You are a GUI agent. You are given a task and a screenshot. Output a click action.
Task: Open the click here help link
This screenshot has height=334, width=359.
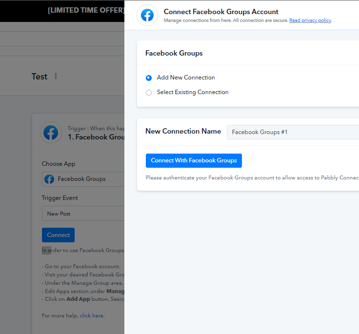91,315
